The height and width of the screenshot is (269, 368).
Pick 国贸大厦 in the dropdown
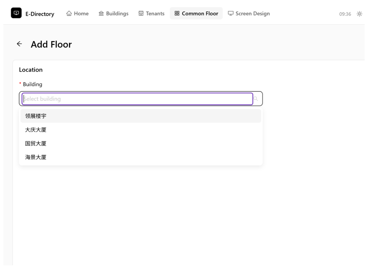click(141, 143)
